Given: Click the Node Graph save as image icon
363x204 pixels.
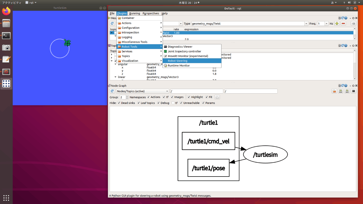Looking at the screenshot, I should (x=354, y=91).
